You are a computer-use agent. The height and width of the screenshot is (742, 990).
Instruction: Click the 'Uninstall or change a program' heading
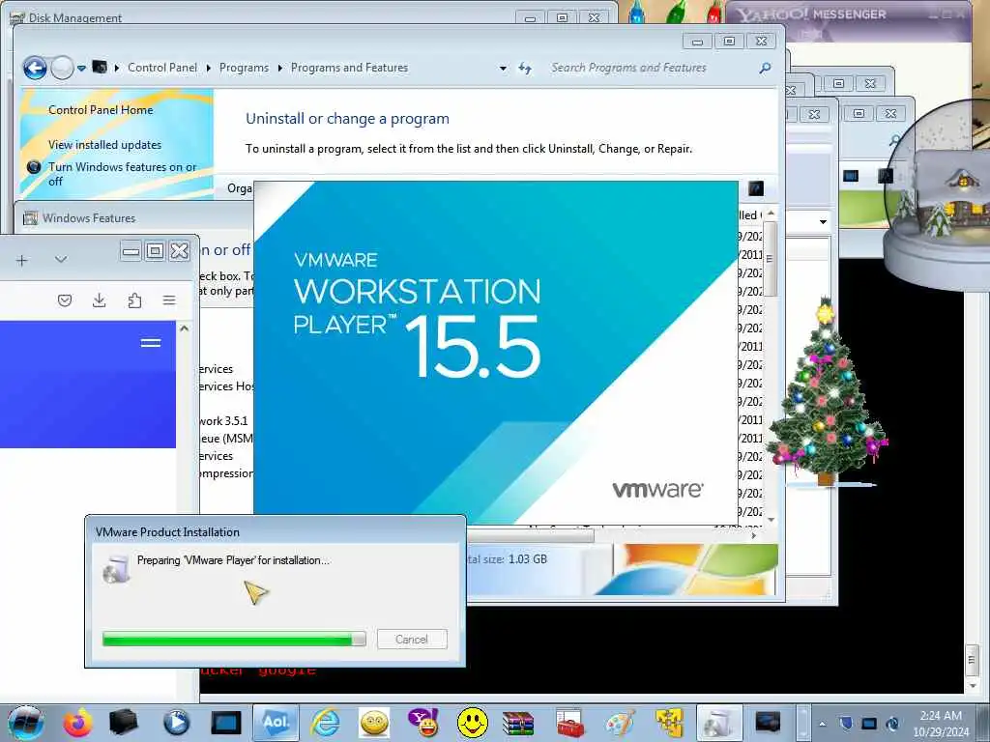coord(347,119)
